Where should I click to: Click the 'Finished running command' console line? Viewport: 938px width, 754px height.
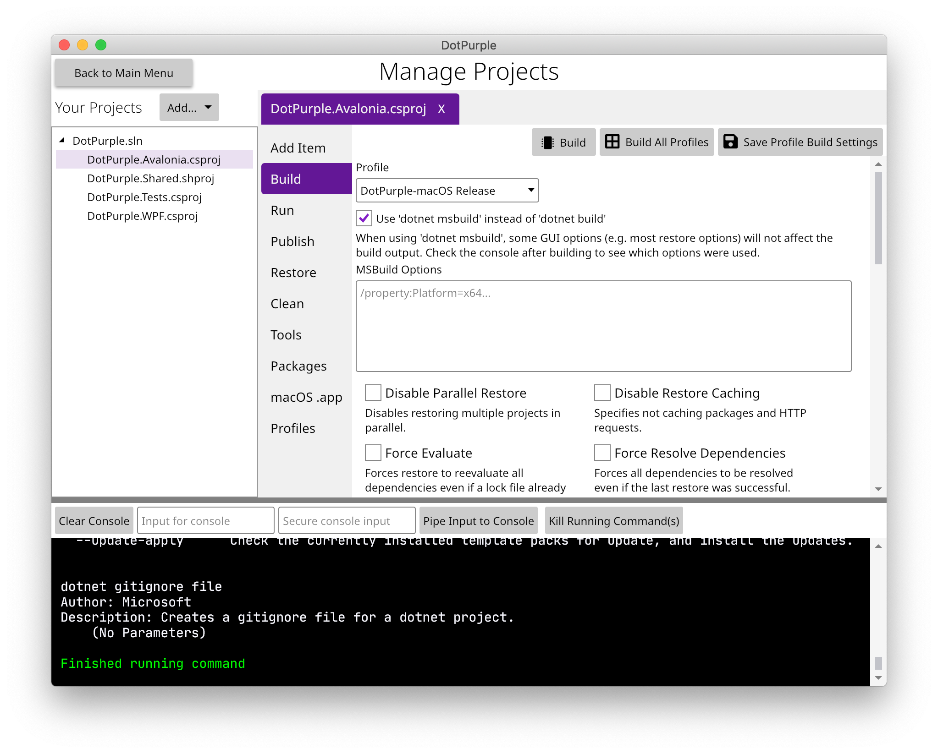click(x=153, y=663)
